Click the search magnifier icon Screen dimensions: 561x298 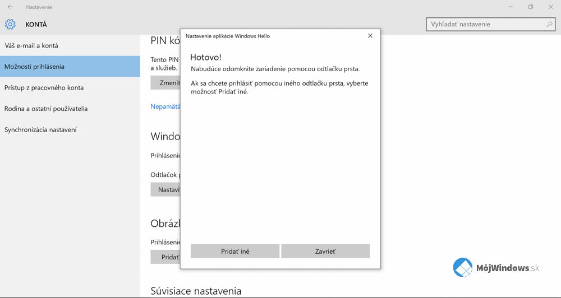click(549, 24)
